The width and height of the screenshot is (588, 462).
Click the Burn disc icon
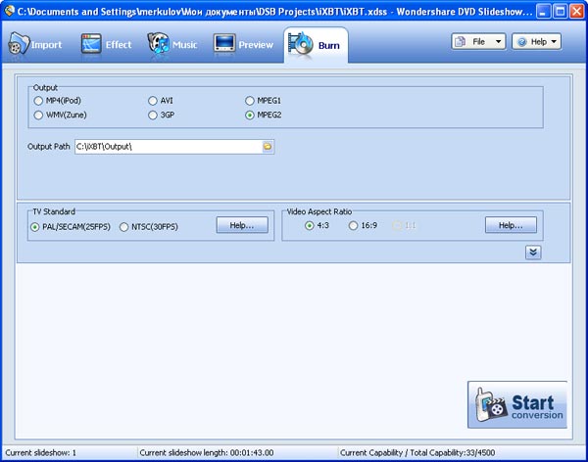click(300, 44)
